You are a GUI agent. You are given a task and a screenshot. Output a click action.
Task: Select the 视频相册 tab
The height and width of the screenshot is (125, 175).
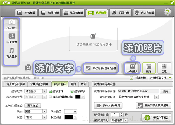click(x=97, y=13)
